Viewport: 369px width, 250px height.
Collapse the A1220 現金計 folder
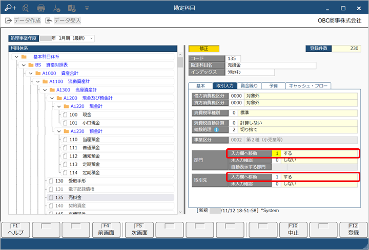[x=59, y=106]
